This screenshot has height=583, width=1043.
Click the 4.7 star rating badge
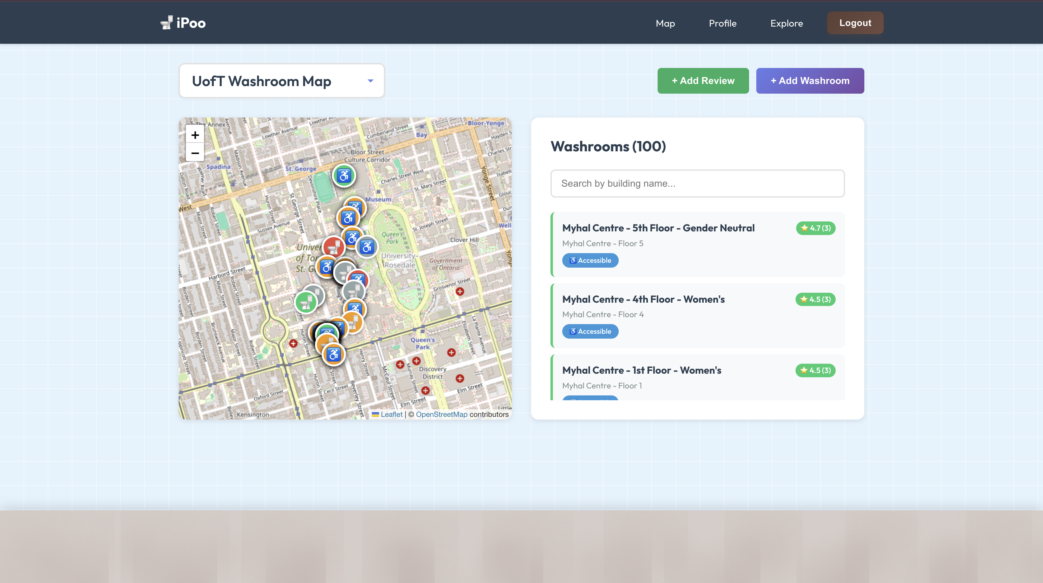815,228
